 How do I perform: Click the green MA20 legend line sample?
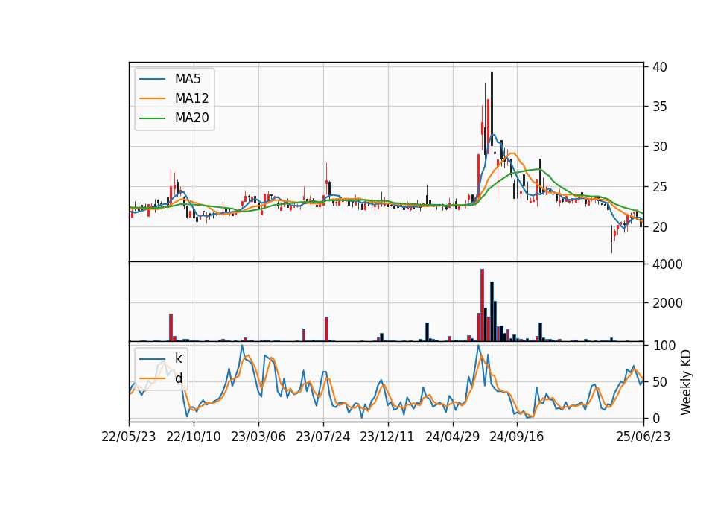click(x=152, y=118)
